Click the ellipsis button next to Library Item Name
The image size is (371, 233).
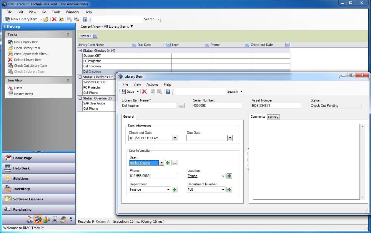coord(181,106)
